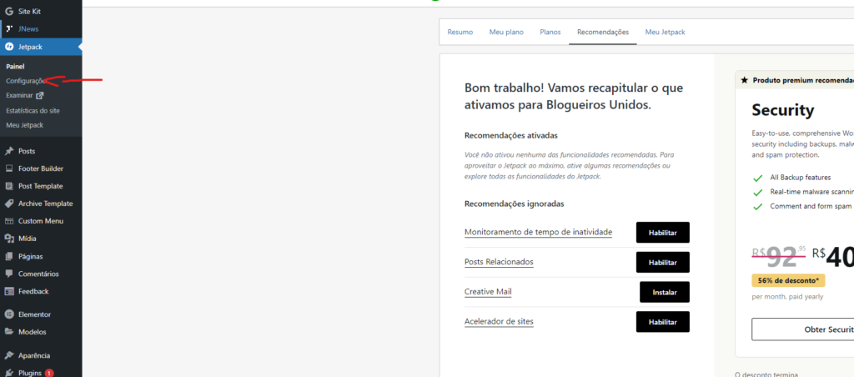Click the Post Template icon
Image resolution: width=854 pixels, height=377 pixels.
(x=9, y=186)
